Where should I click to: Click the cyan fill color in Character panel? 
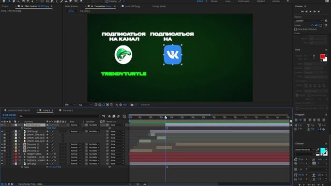coord(323,150)
